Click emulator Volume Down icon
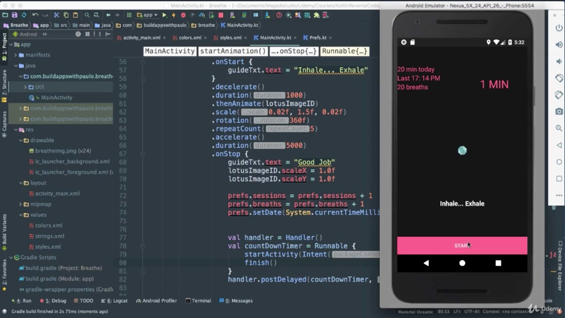The width and height of the screenshot is (565, 318). coord(559,61)
